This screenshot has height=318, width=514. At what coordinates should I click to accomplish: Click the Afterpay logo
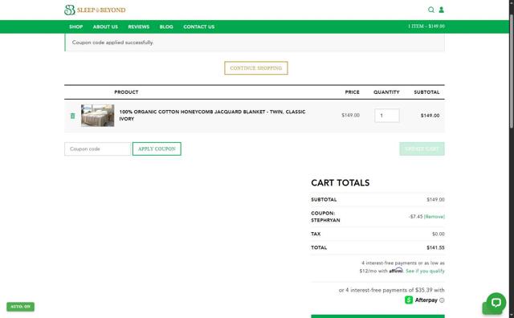[421, 300]
